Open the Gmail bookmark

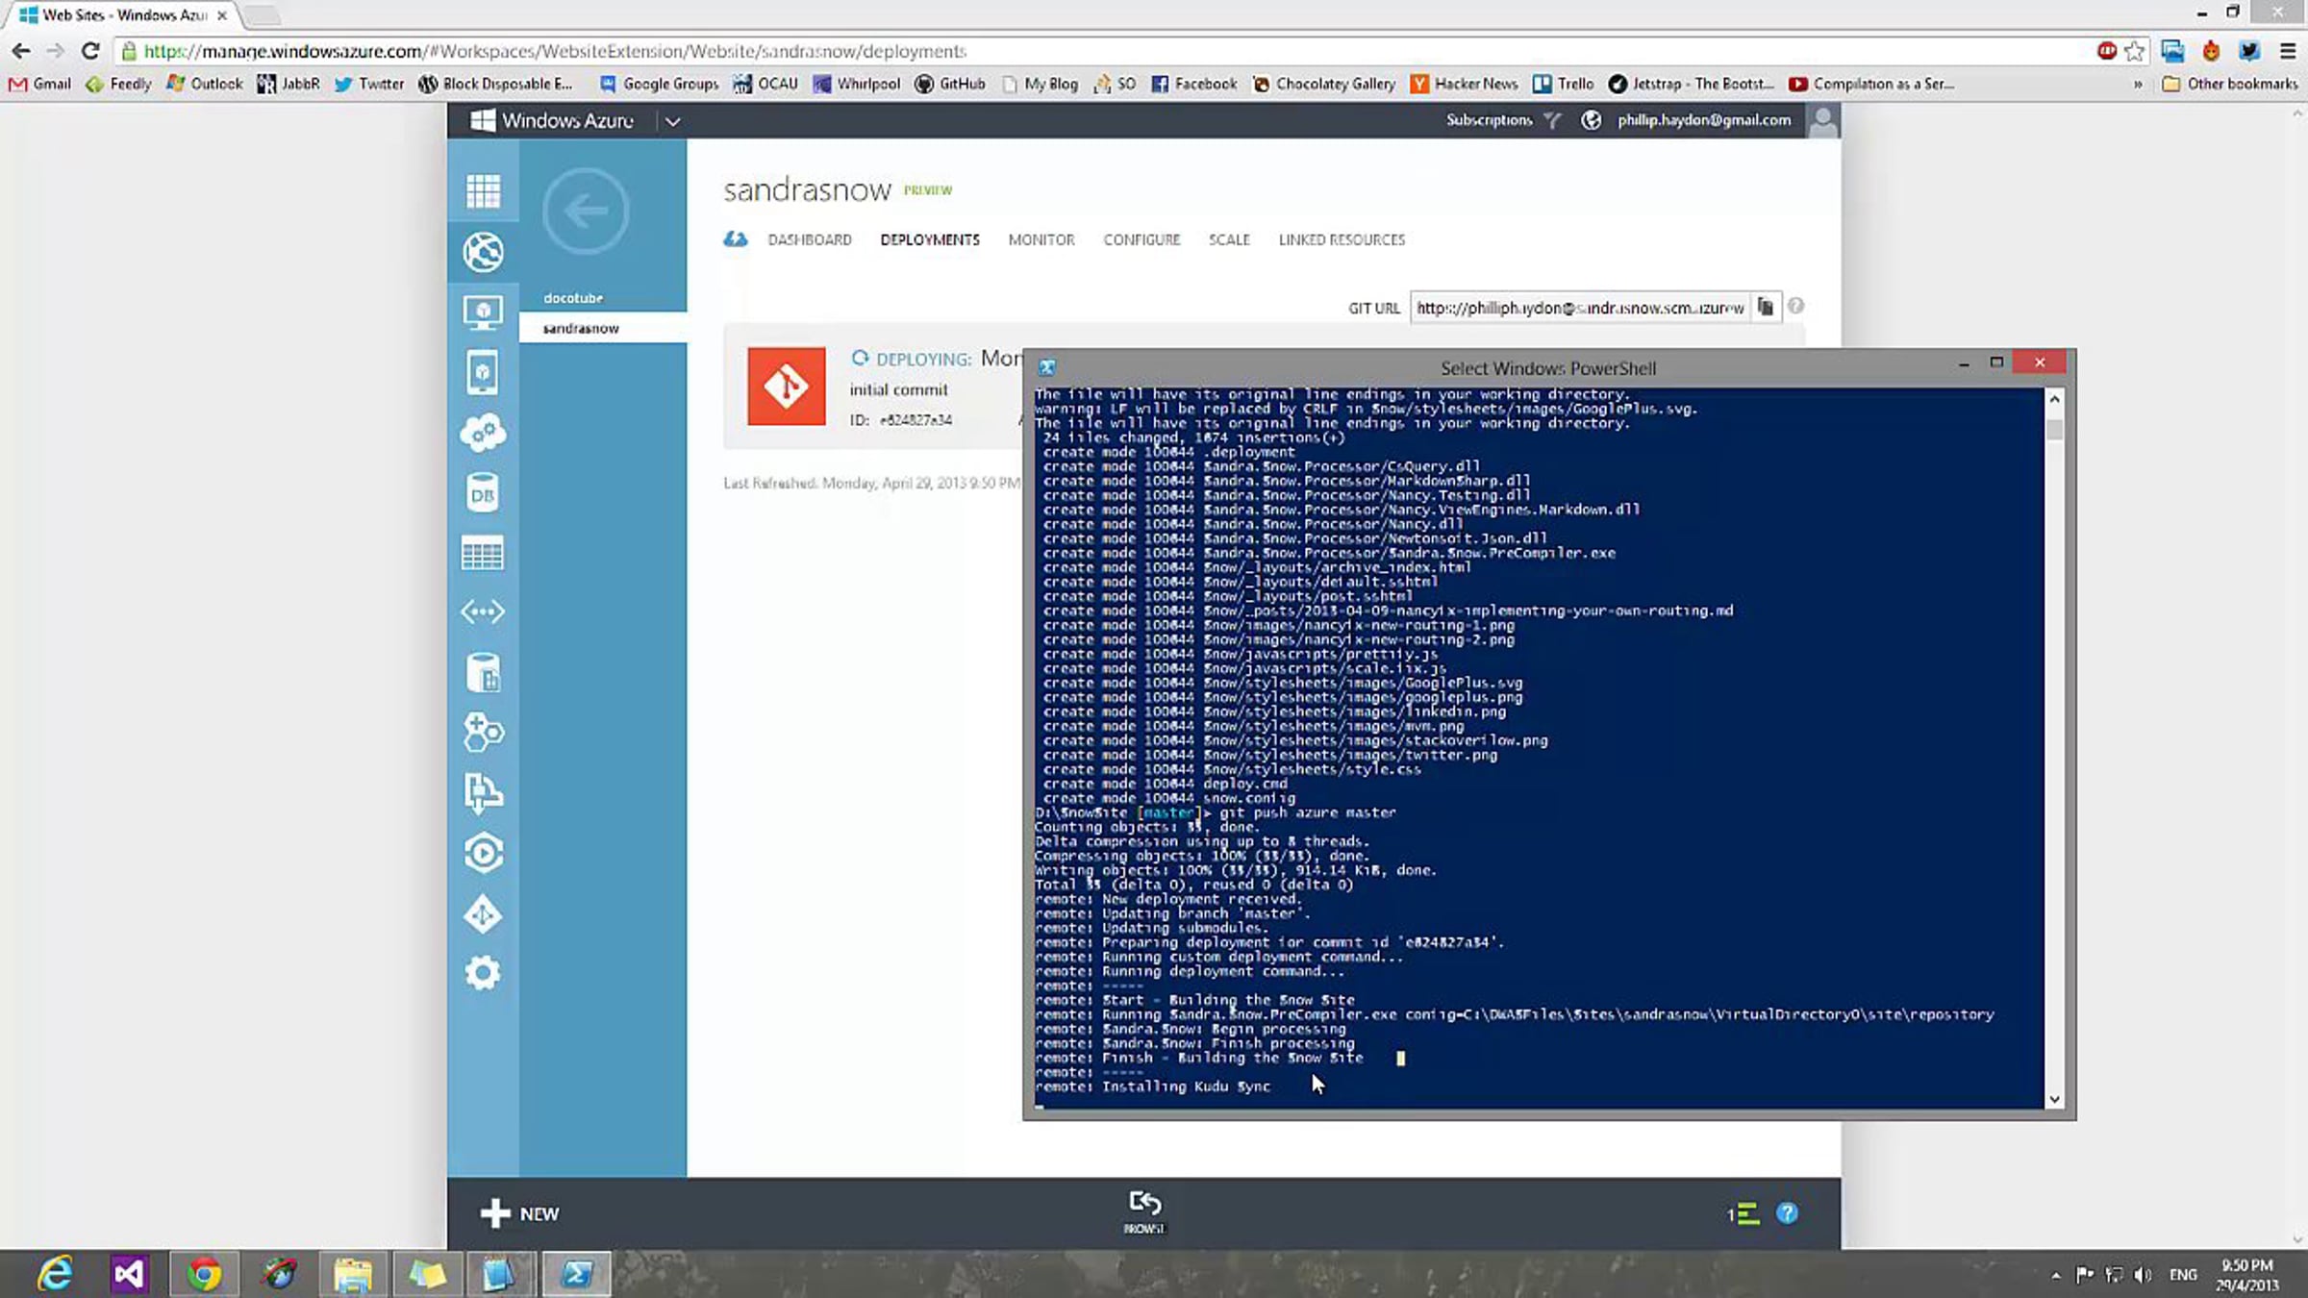pos(39,84)
